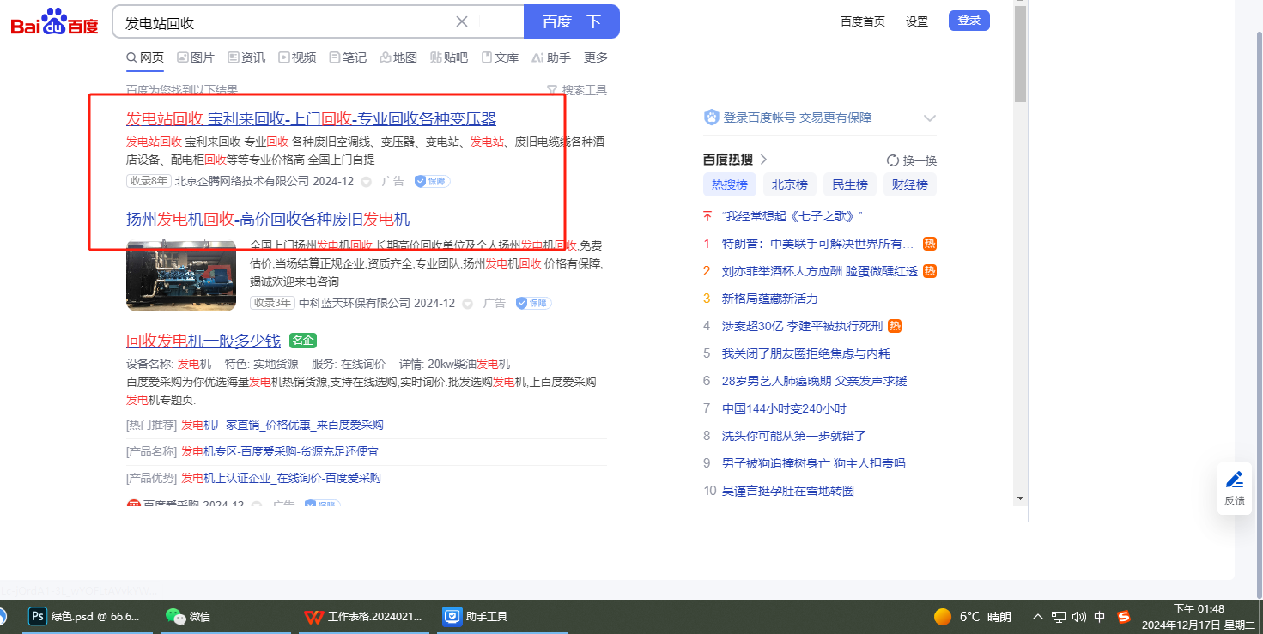
Task: Click the Sogou input method tray icon
Action: coord(1124,616)
